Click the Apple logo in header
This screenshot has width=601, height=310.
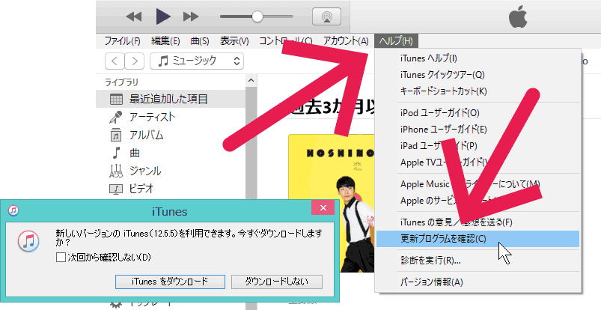(518, 18)
